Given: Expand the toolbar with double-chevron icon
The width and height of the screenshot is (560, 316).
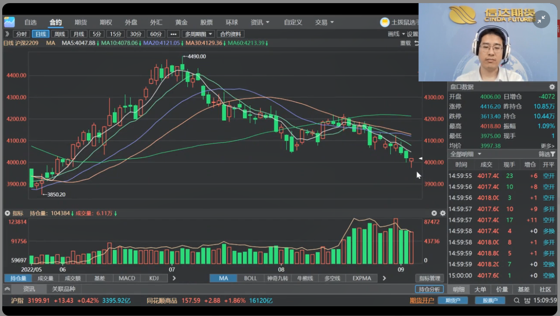Looking at the screenshot, I should (x=7, y=34).
